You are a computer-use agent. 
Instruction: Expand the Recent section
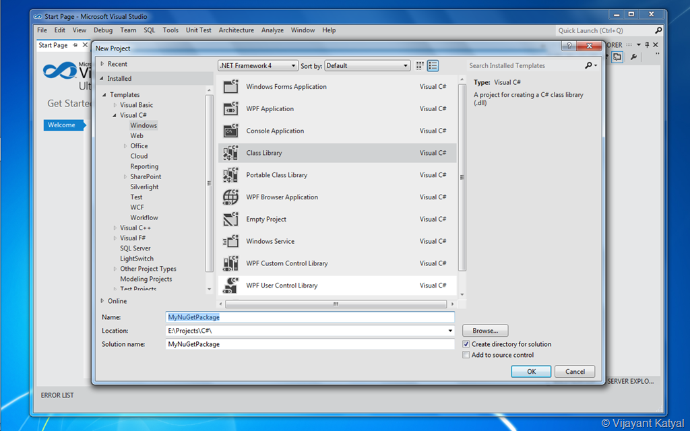click(102, 64)
